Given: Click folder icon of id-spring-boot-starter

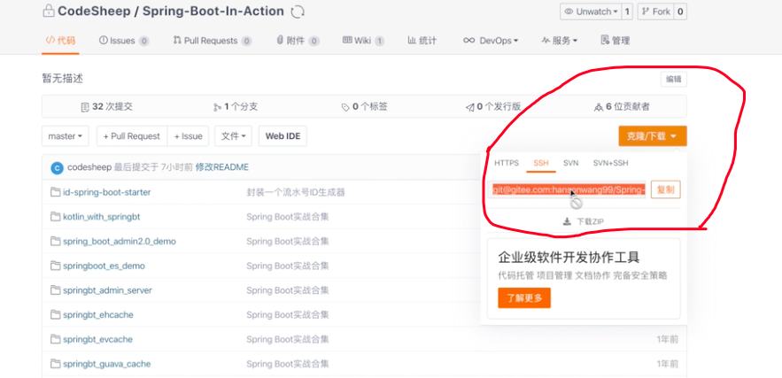Looking at the screenshot, I should [56, 192].
